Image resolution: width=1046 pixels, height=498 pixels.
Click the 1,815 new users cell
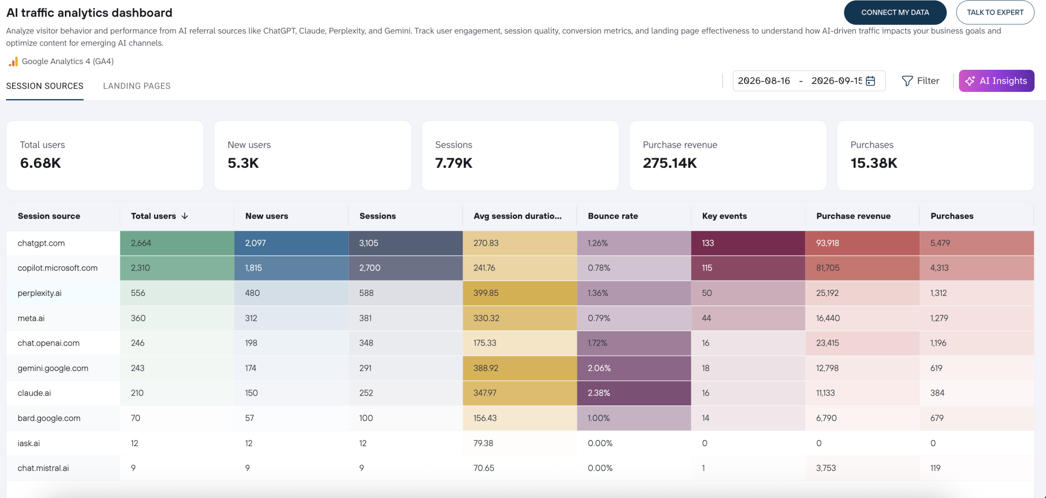(291, 268)
